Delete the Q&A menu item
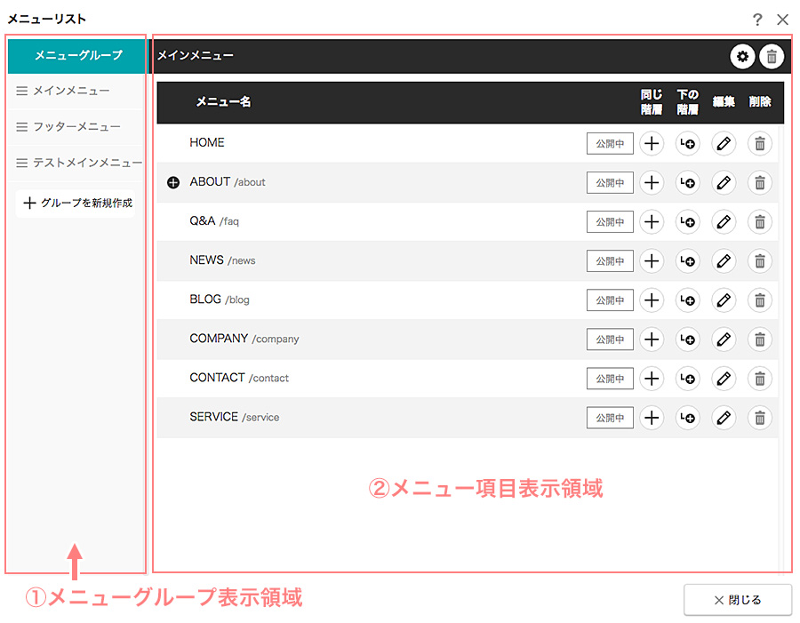The height and width of the screenshot is (623, 800). pos(760,222)
